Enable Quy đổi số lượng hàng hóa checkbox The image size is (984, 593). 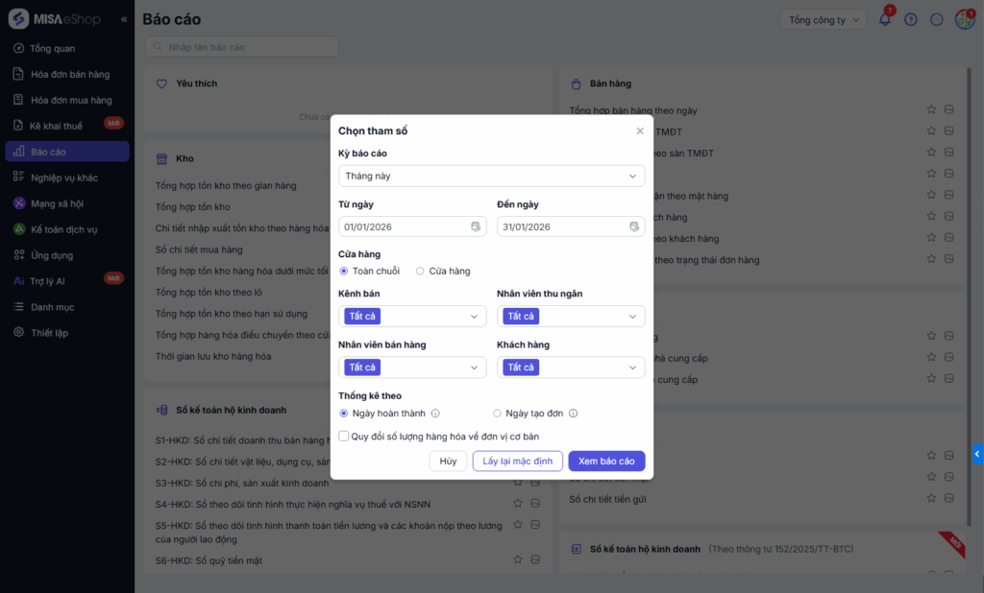click(x=344, y=436)
